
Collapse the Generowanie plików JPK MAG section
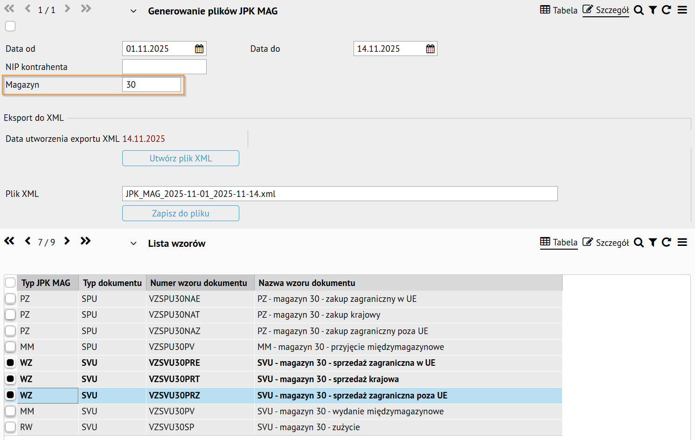click(133, 11)
